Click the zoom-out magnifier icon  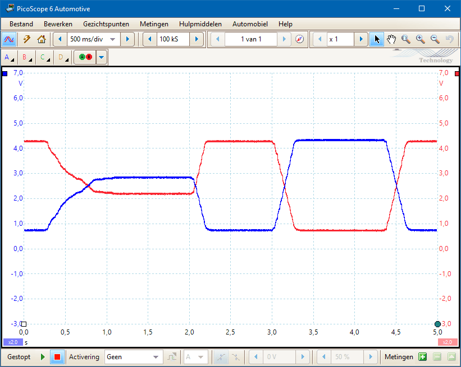435,39
